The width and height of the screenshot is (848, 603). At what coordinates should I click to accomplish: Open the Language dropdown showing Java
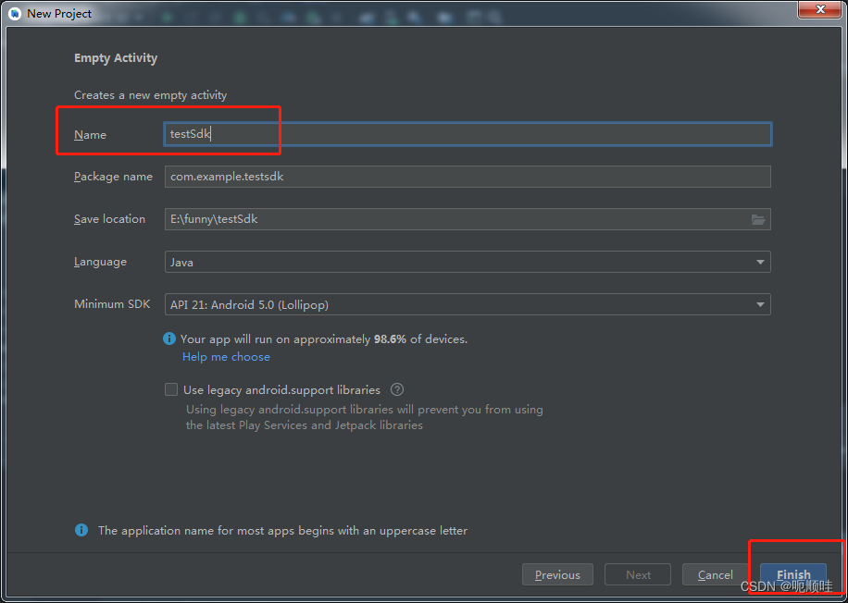[x=463, y=262]
